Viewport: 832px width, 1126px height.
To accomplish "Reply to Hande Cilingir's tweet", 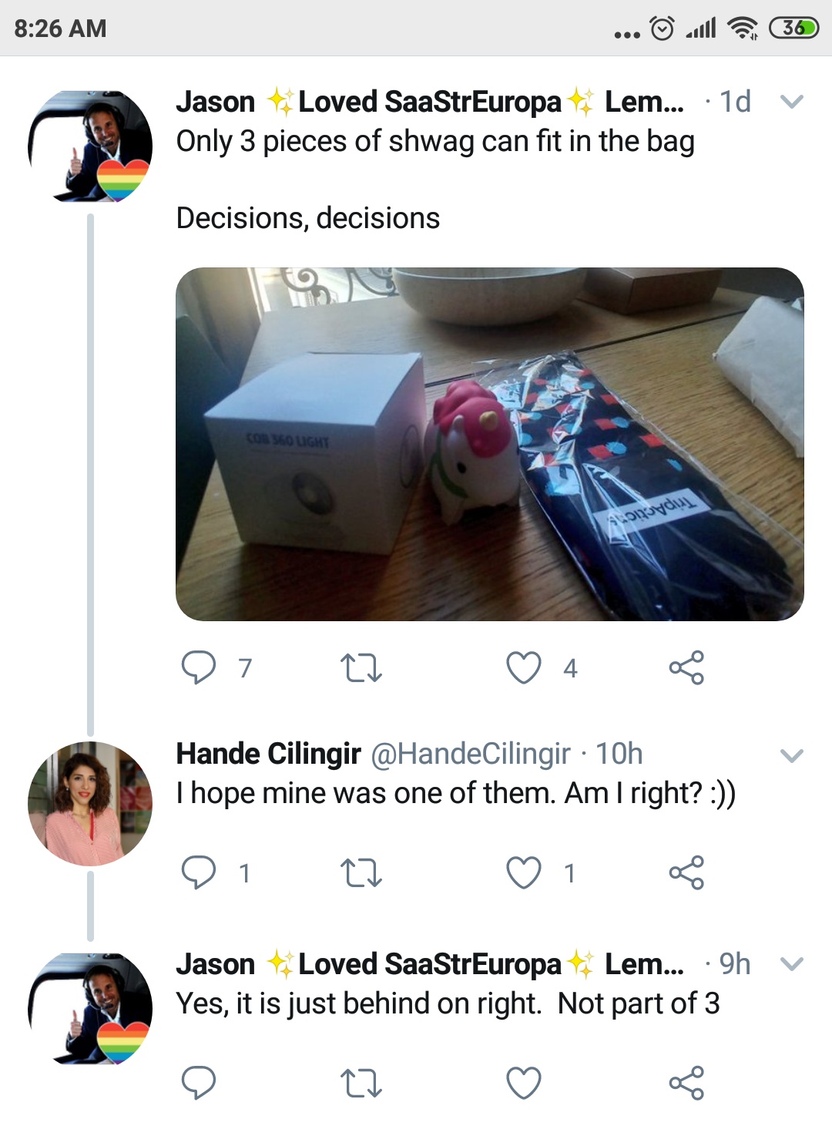I will tap(199, 872).
